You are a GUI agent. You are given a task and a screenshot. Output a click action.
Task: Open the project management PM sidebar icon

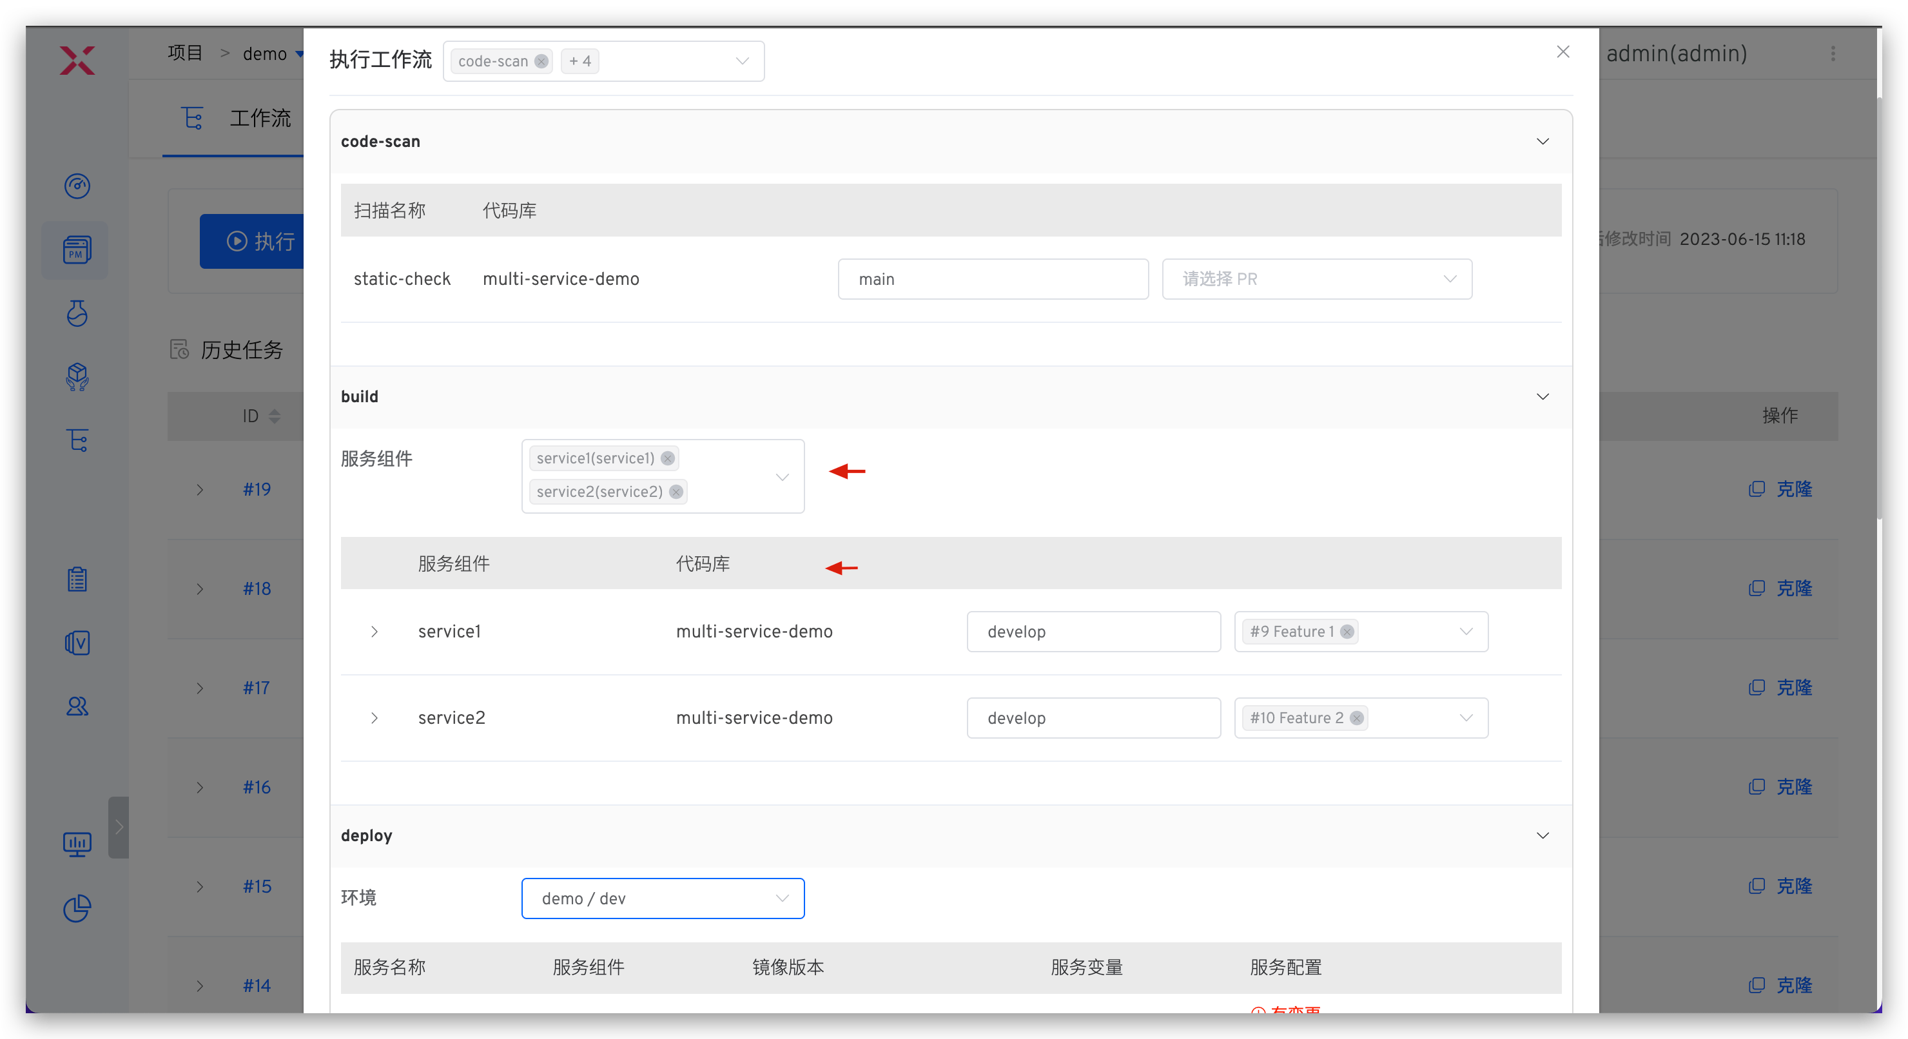pyautogui.click(x=77, y=250)
